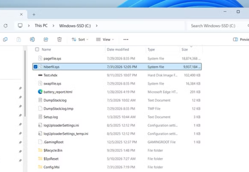Screen dimensions: 249x172
Task: Click the DumpStack.log document icon
Action: [x=40, y=100]
